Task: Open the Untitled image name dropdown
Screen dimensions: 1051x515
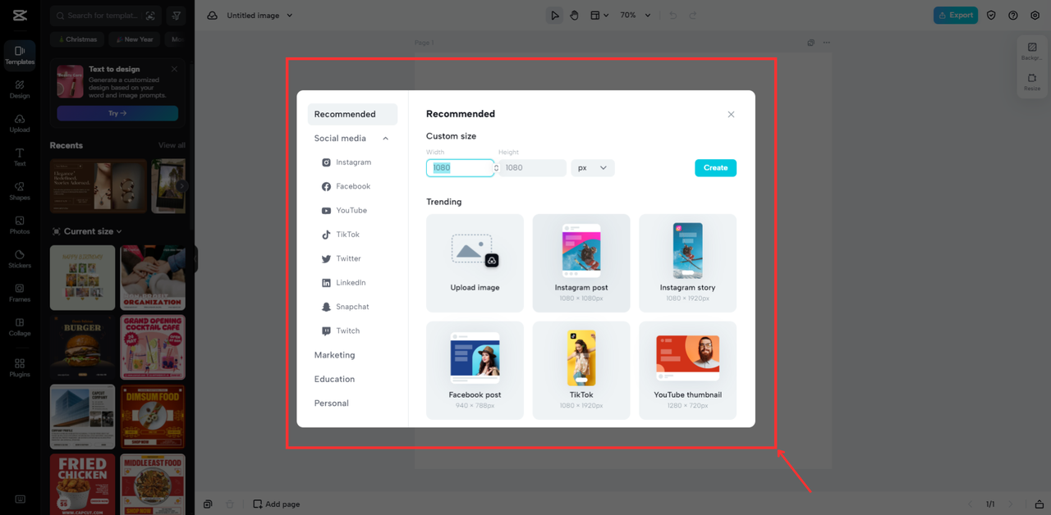Action: (259, 16)
